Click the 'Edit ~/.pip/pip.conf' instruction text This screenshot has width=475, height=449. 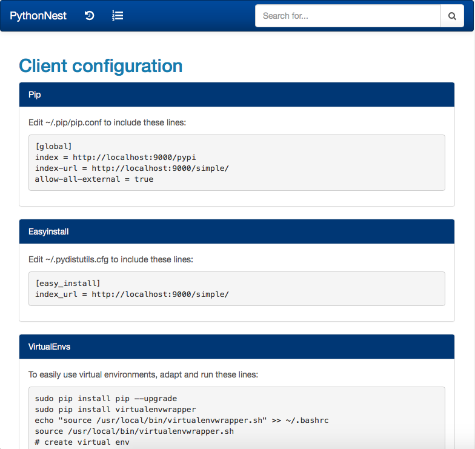tap(107, 122)
